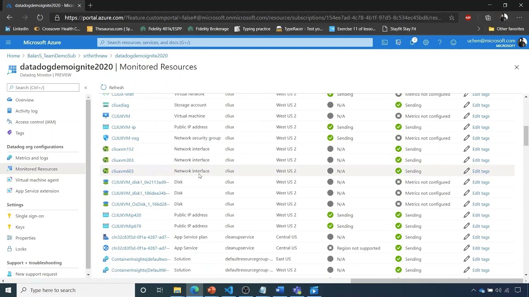Click the sidebar search field
The image size is (529, 297).
coord(43,87)
